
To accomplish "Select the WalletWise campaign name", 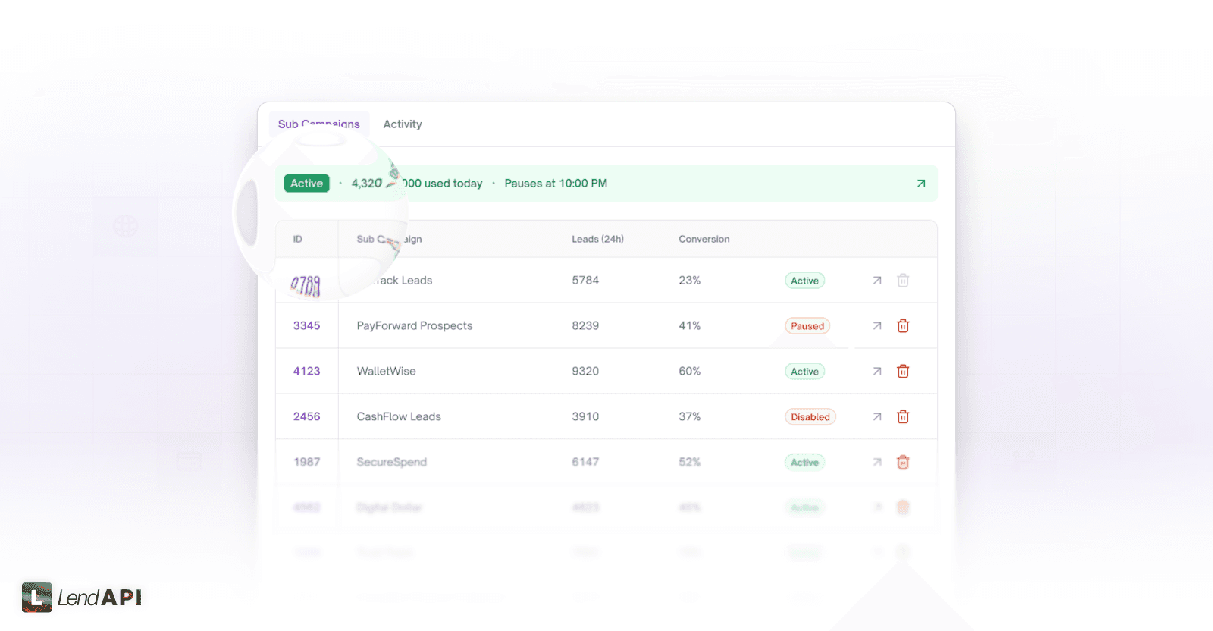I will [386, 372].
